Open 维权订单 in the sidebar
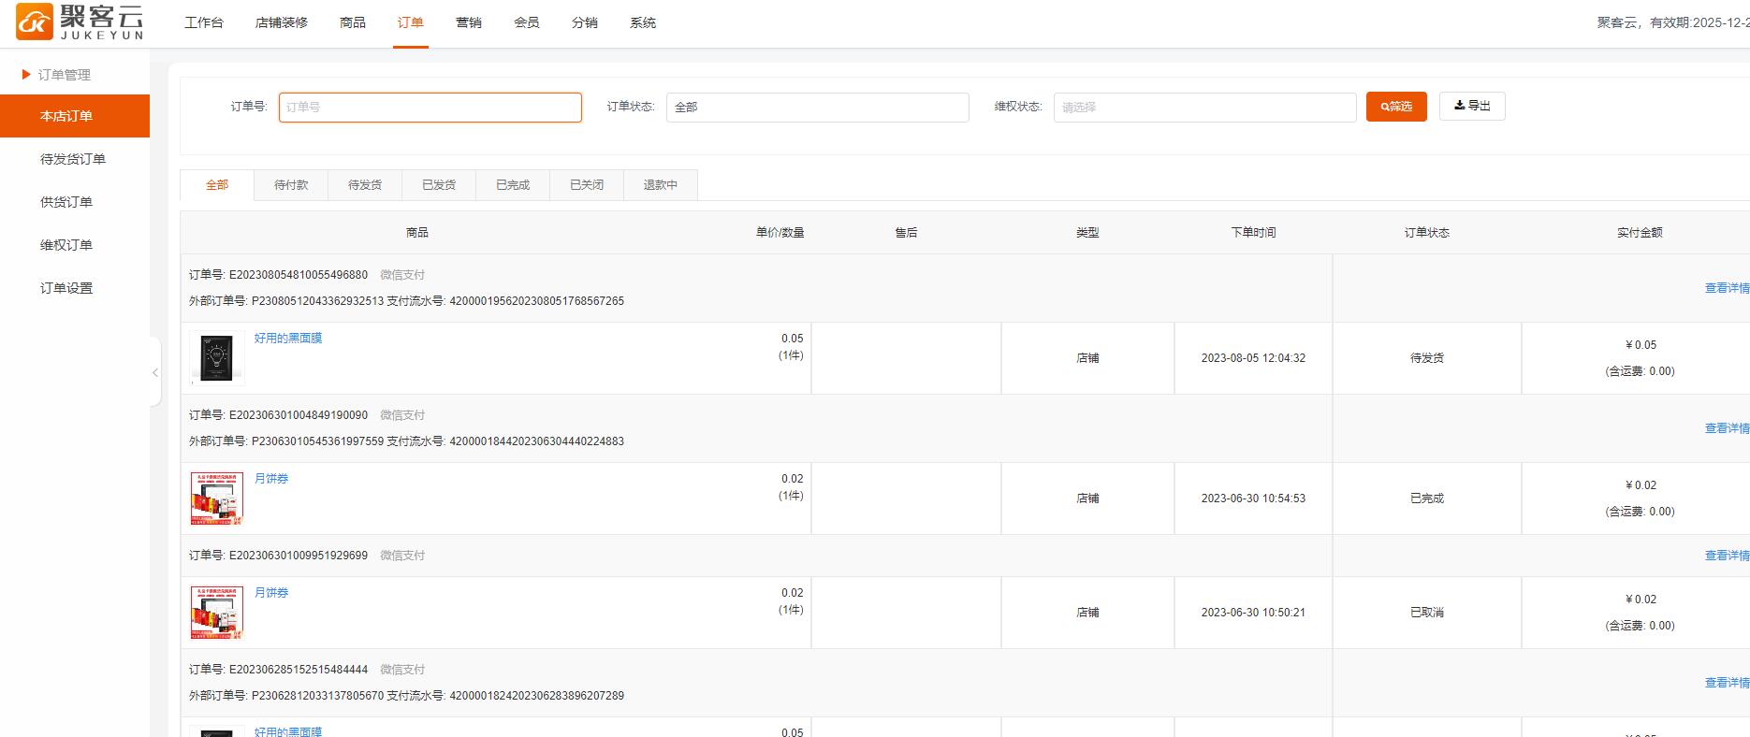This screenshot has width=1750, height=737. pyautogui.click(x=66, y=245)
